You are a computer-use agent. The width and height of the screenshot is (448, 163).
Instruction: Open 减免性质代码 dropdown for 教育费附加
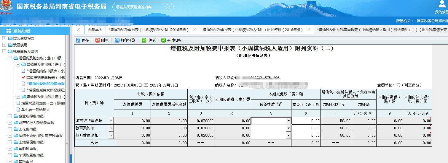click(x=288, y=128)
